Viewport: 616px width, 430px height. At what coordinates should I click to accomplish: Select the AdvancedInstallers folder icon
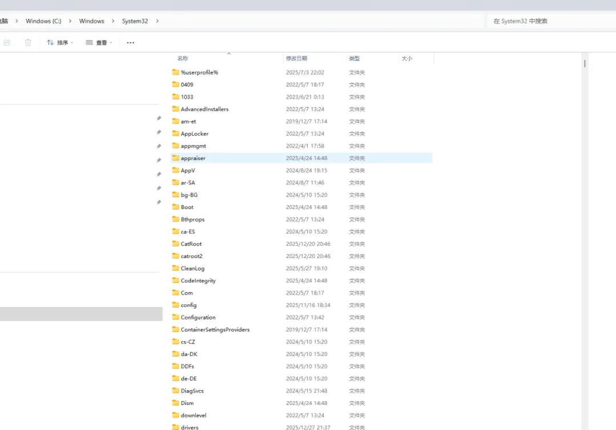(x=176, y=109)
